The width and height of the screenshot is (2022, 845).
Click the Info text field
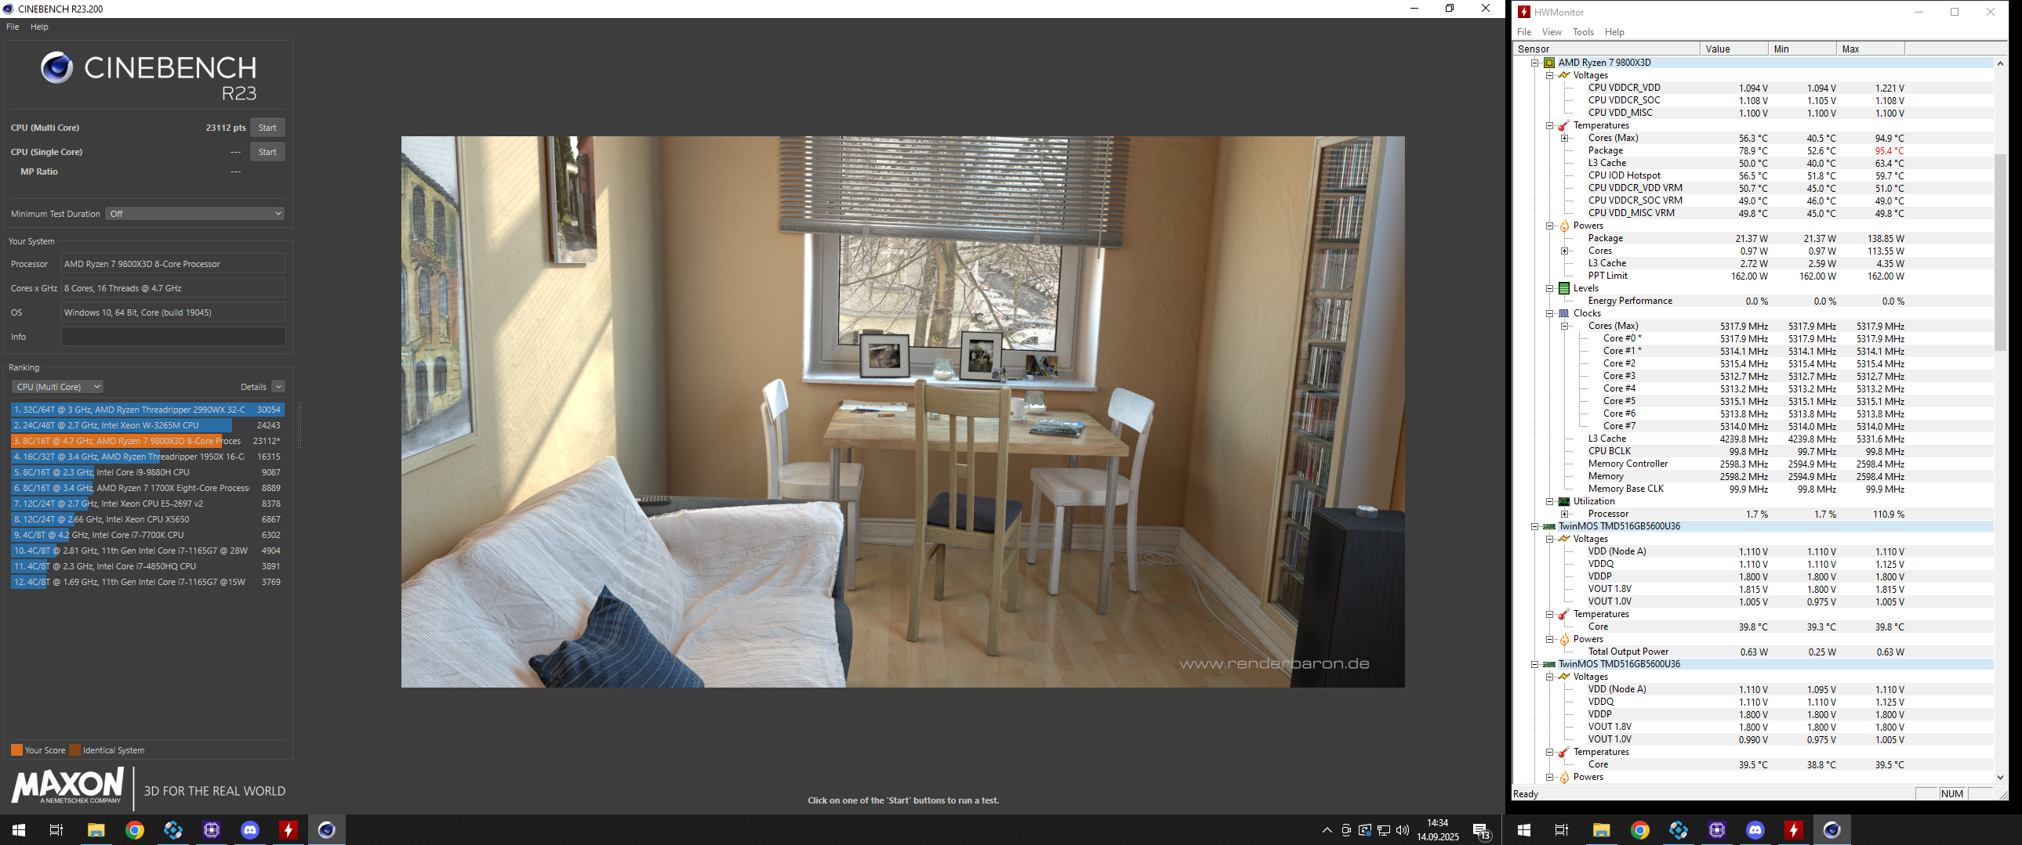173,337
